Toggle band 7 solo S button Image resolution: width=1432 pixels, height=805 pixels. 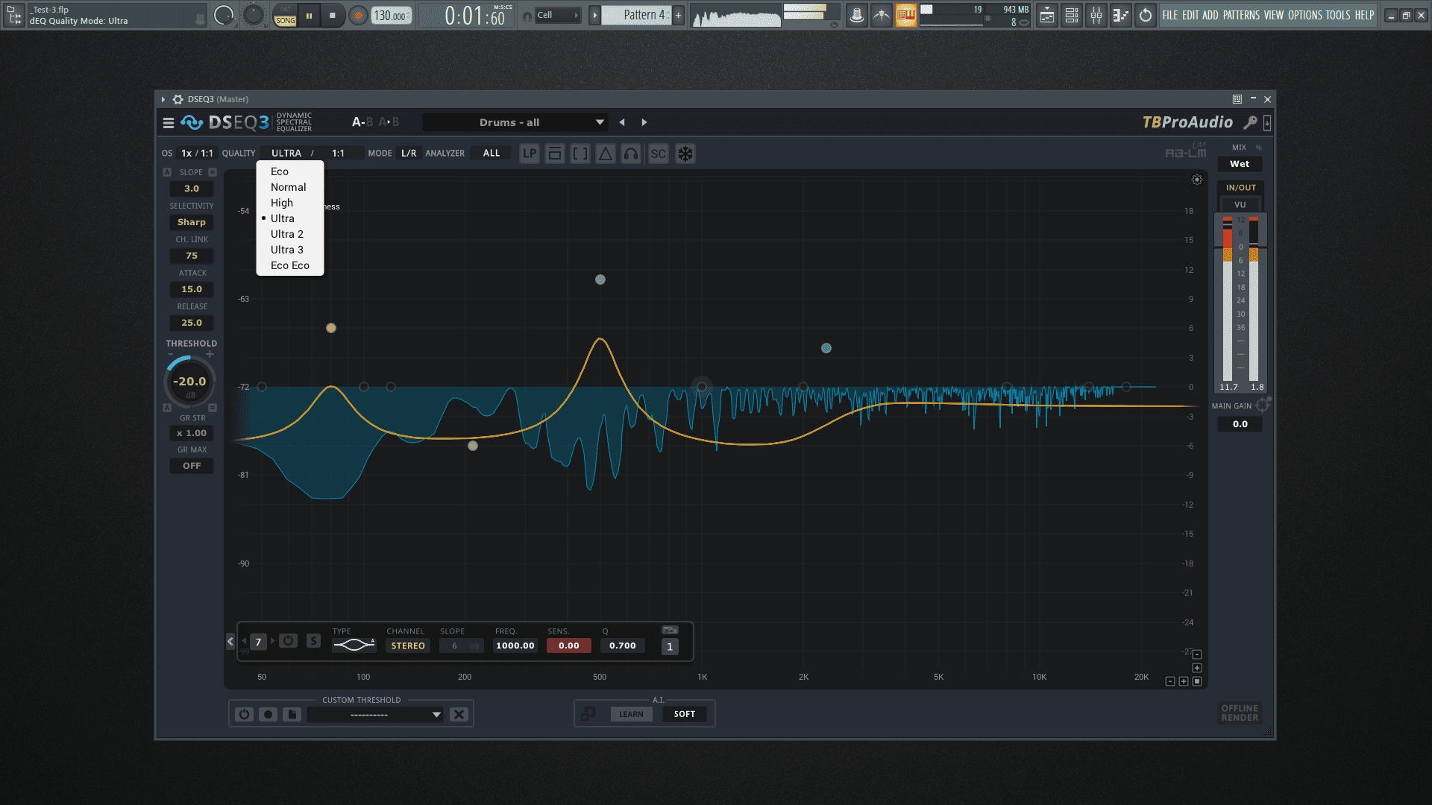point(313,641)
